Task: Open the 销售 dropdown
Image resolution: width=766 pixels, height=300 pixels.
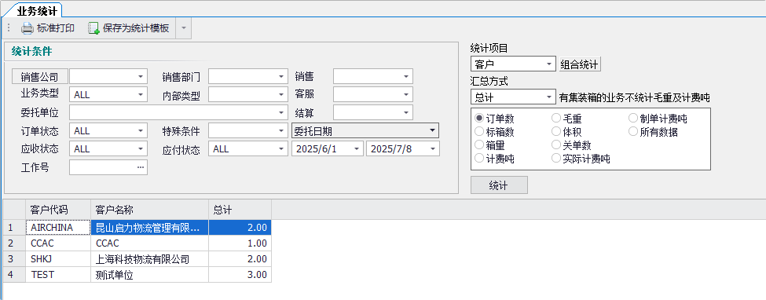Action: [406, 77]
